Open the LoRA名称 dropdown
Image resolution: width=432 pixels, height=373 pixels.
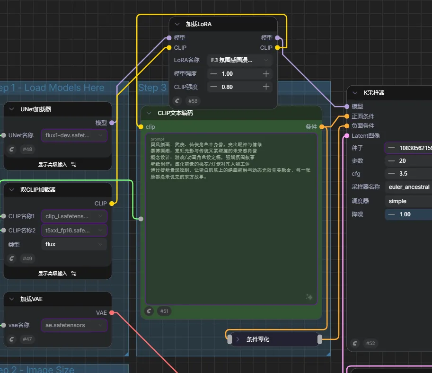[x=240, y=60]
